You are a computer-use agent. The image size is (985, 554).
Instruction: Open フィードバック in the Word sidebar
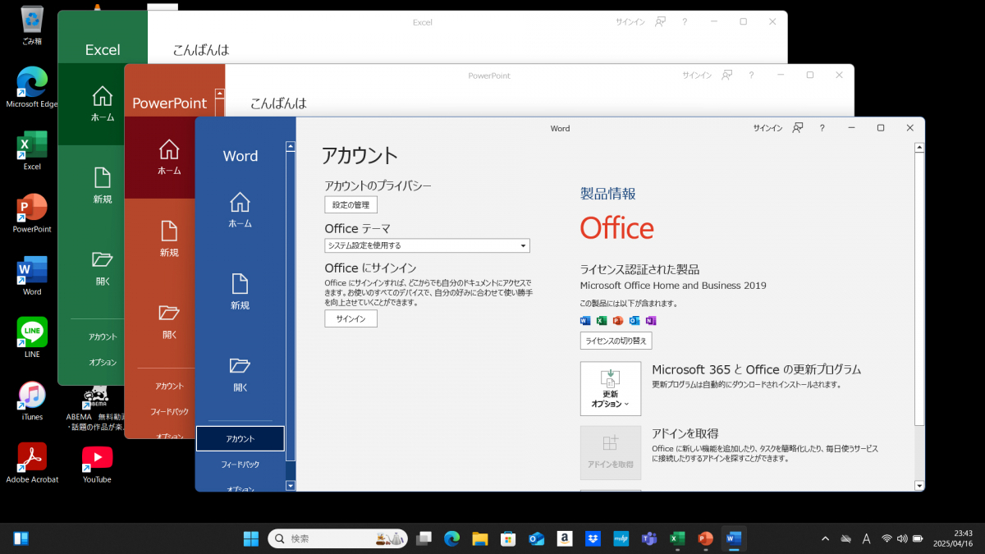(x=240, y=465)
